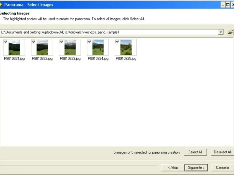Viewport: 234px width, 175px height.
Task: Click the '5 images of 5 selected' status text
Action: [147, 152]
